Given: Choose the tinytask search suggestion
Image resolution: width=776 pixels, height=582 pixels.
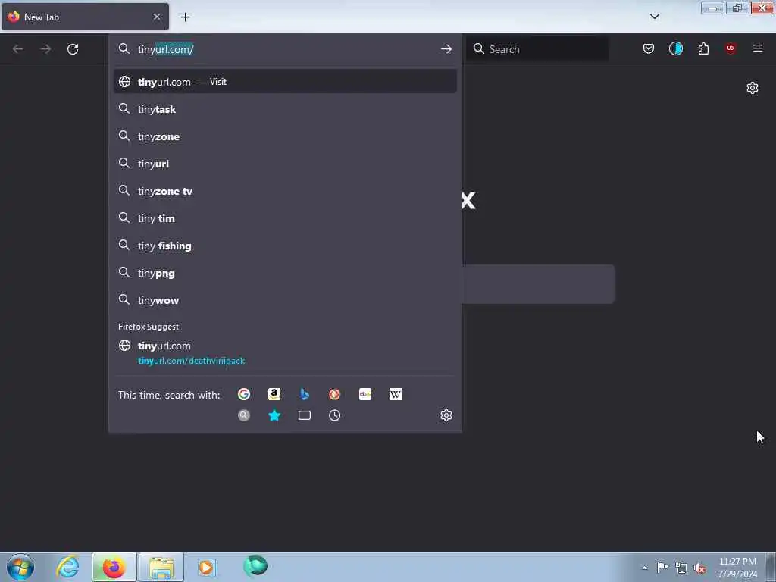Looking at the screenshot, I should click(285, 109).
